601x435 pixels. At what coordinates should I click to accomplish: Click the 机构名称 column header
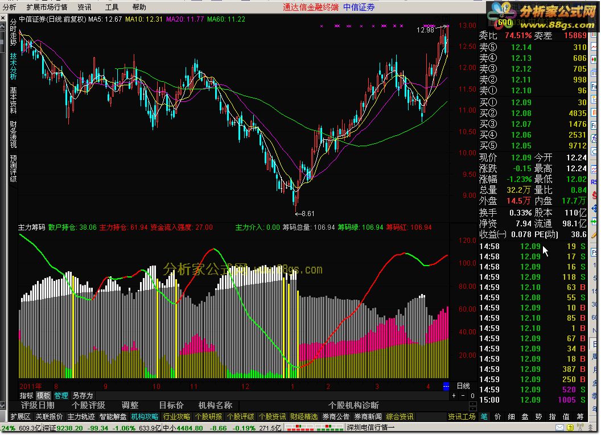(215, 405)
